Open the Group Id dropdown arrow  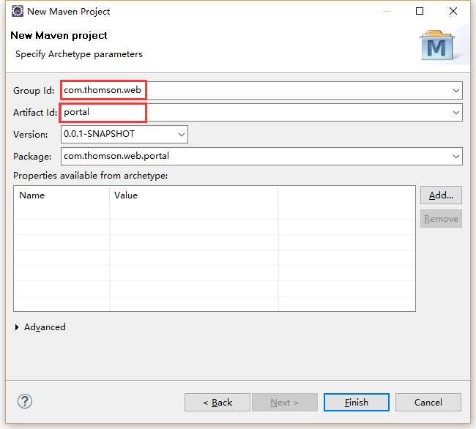point(455,90)
